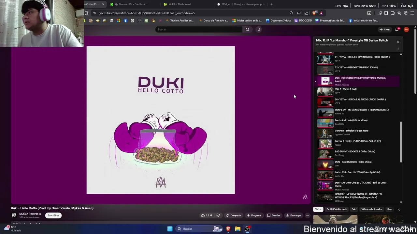The height and width of the screenshot is (234, 417).
Task: Open MUEVA Records channel name link
Action: [29, 214]
